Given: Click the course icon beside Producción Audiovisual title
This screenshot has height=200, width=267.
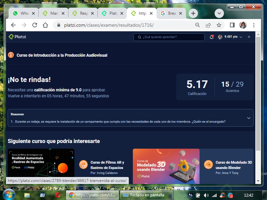Looking at the screenshot, I should (11, 55).
